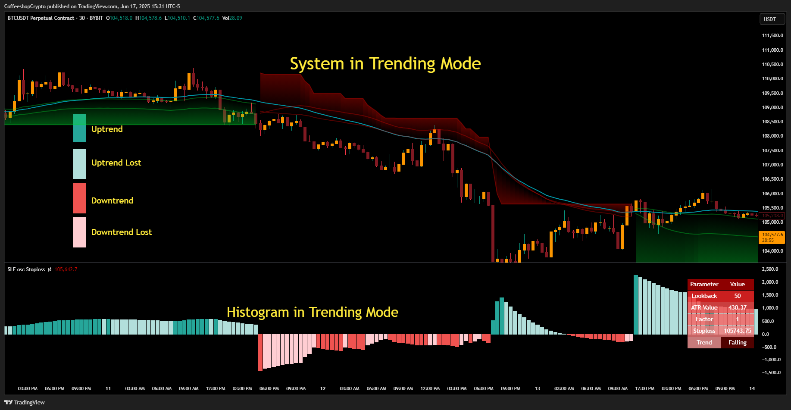Click the 'Downtrend Lost' legend label
Viewport: 791px width, 410px height.
(x=122, y=232)
